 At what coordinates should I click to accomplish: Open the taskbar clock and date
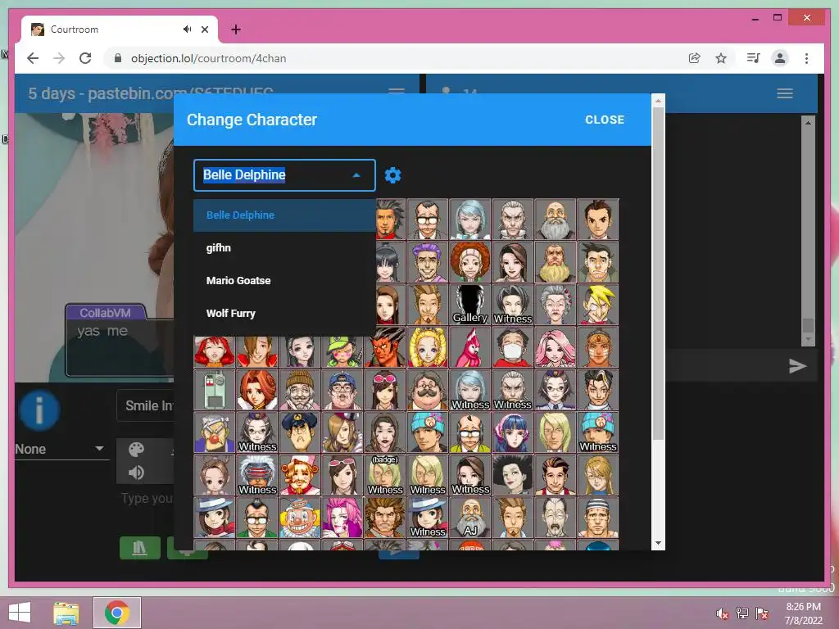(x=803, y=613)
